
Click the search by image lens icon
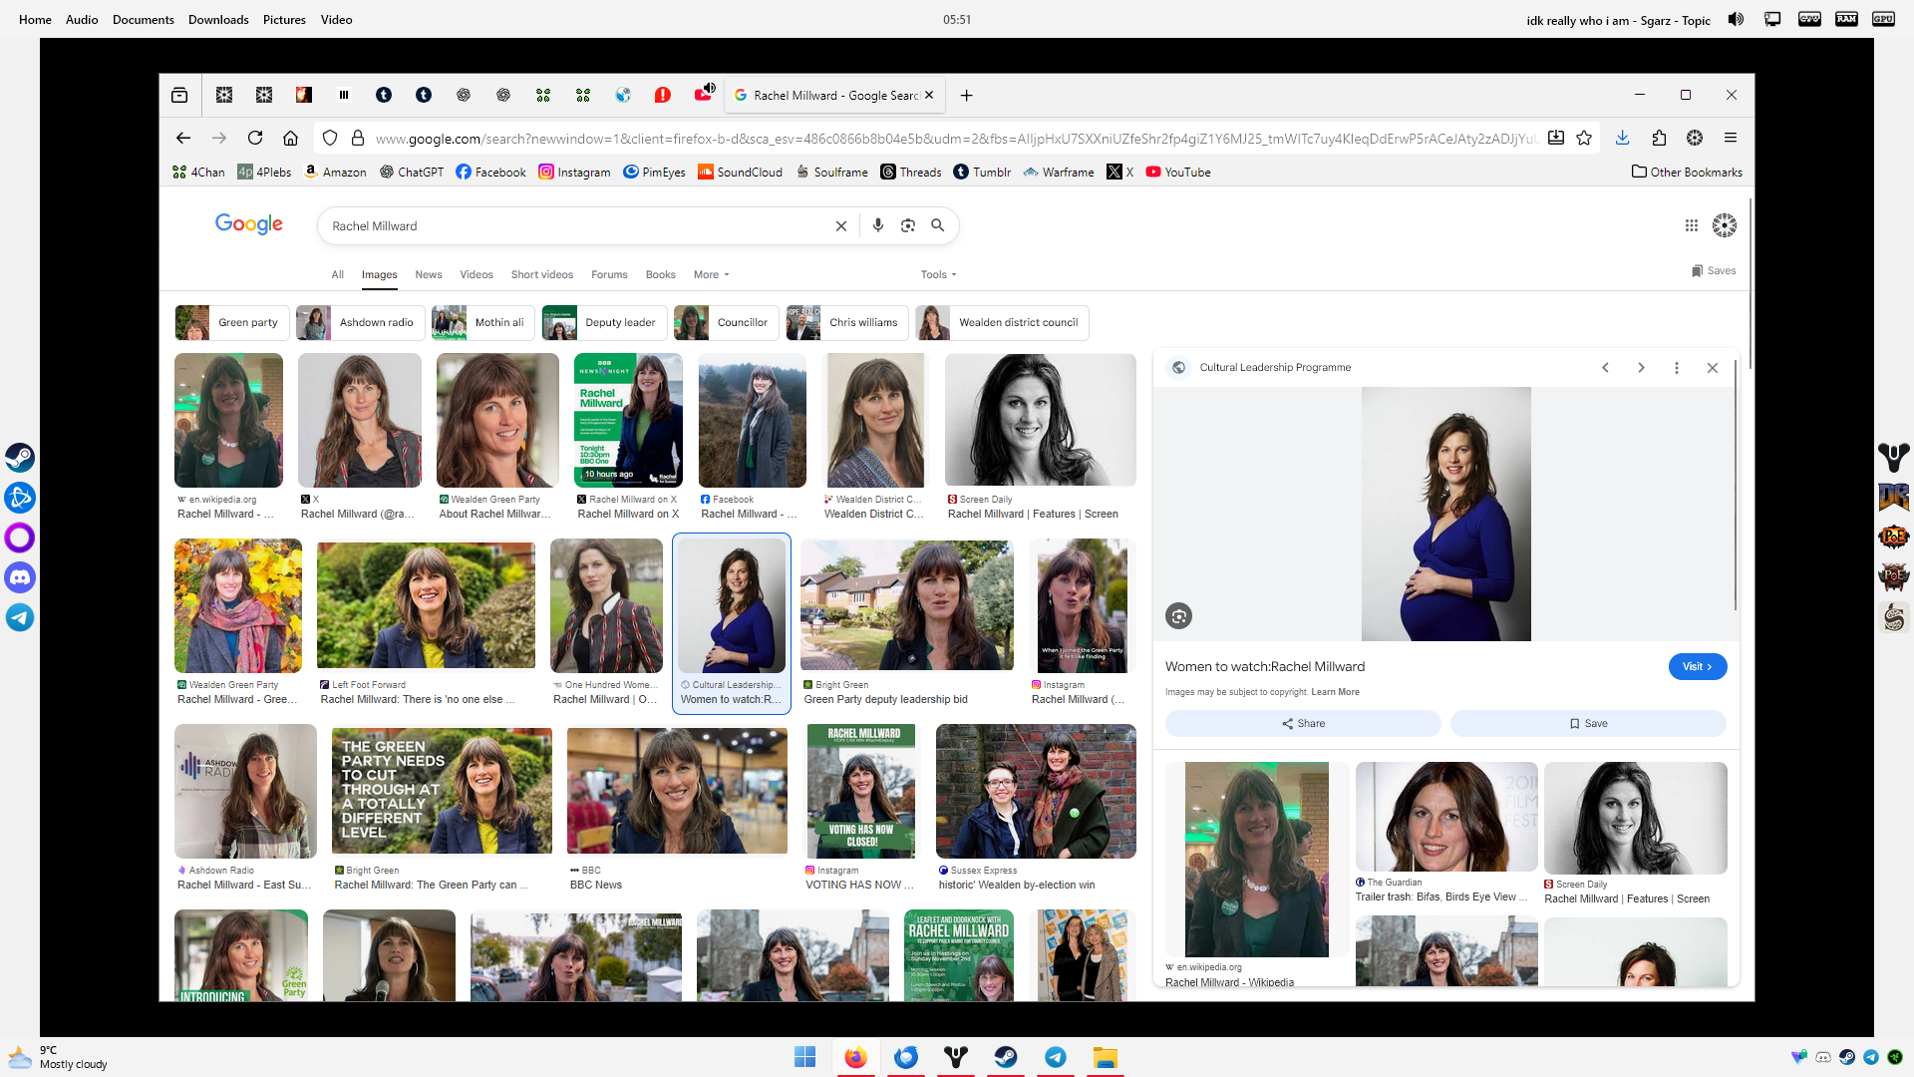click(x=907, y=225)
